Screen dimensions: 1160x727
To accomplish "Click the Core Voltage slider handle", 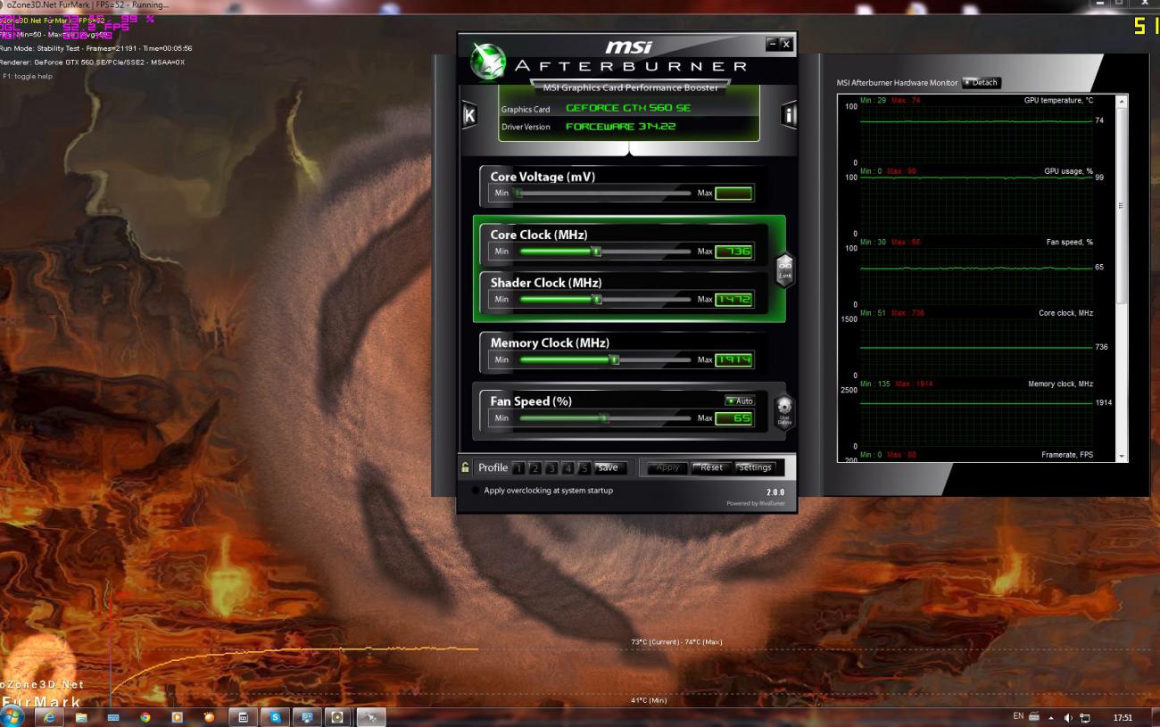I will click(x=517, y=193).
